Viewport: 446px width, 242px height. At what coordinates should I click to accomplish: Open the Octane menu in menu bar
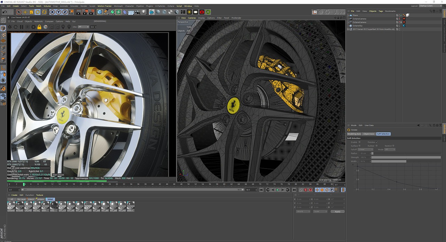pos(171,6)
